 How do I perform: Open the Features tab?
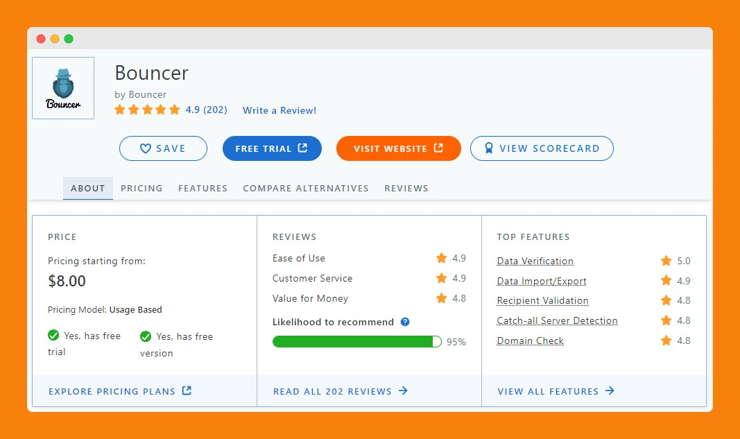point(203,188)
